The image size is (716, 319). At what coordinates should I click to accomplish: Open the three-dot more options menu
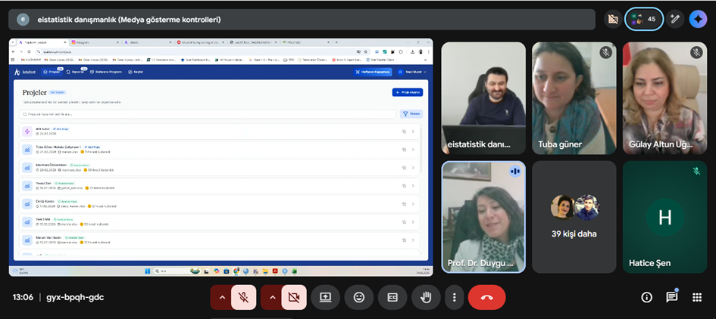[454, 297]
